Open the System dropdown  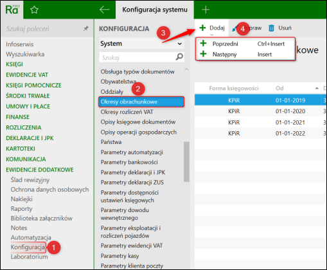pyautogui.click(x=141, y=44)
